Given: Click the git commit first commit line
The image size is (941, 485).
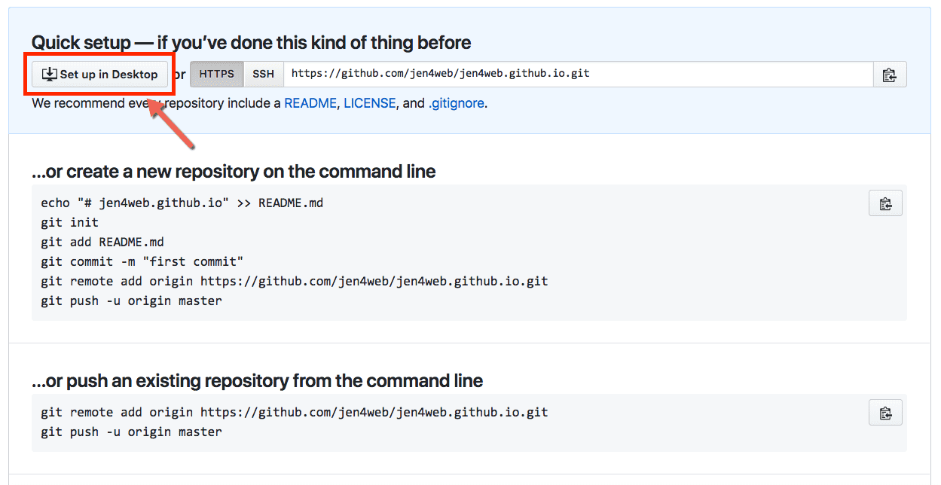Looking at the screenshot, I should coord(142,262).
